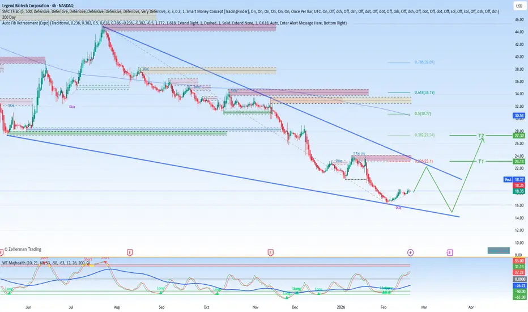Viewport: 528px width, 312px height.
Task: Click the 14.00 price axis label
Action: click(519, 218)
